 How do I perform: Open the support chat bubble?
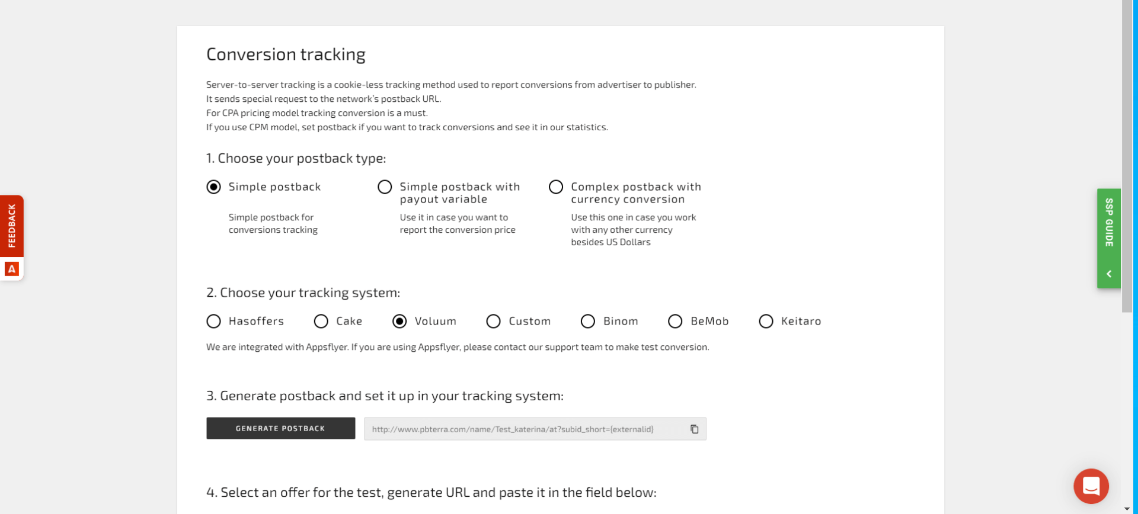[x=1091, y=486]
